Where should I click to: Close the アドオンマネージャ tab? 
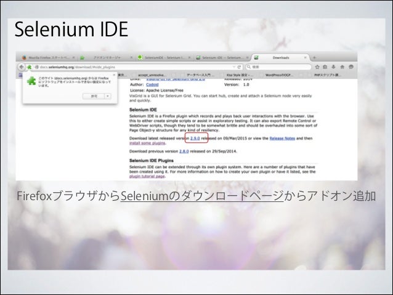click(131, 58)
